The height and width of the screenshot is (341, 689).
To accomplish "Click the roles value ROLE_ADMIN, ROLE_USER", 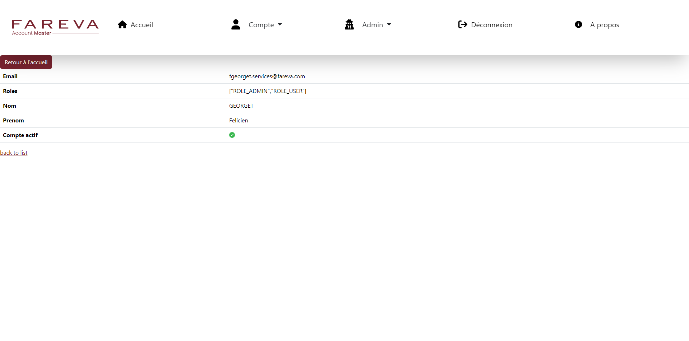I will (x=268, y=91).
